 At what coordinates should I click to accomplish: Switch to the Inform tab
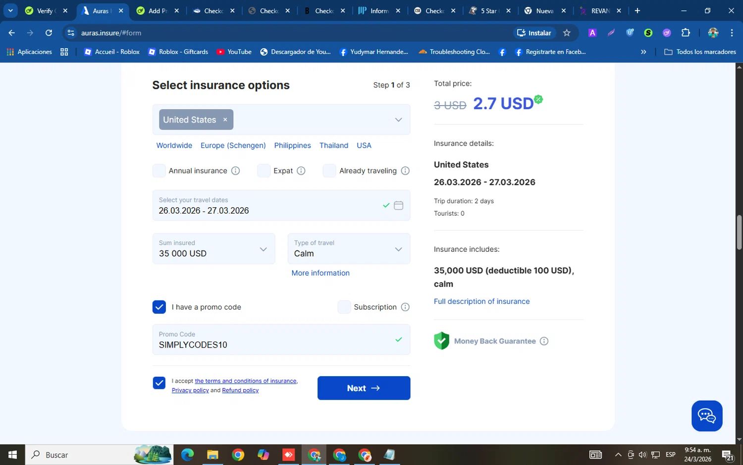point(379,11)
